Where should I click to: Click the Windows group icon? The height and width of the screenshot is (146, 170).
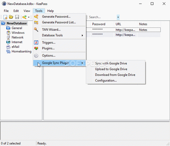[8, 33]
